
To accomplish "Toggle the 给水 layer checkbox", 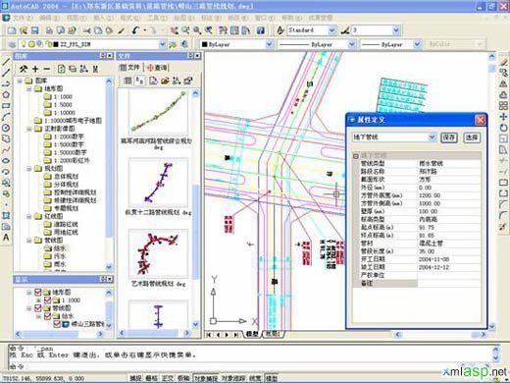I will point(47,316).
